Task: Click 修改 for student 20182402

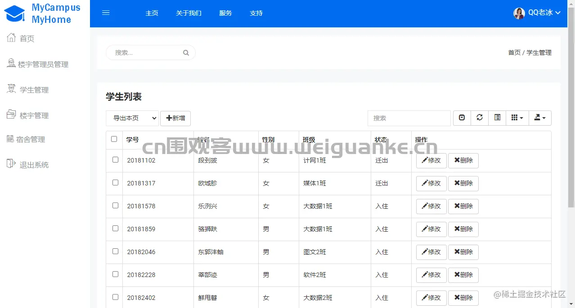Action: (431, 298)
